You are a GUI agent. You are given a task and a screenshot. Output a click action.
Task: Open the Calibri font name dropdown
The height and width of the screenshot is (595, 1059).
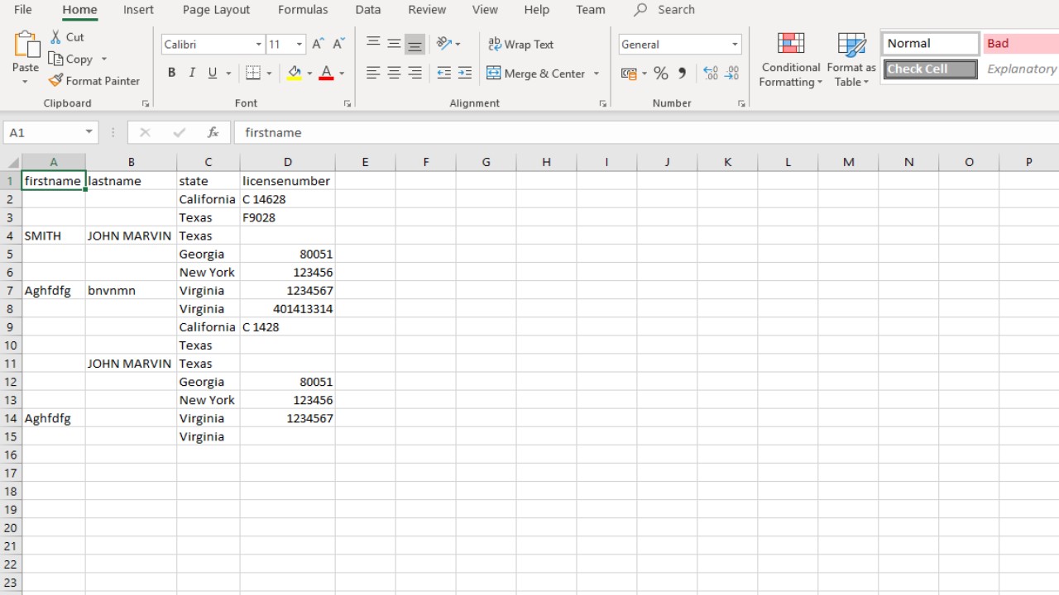[259, 45]
